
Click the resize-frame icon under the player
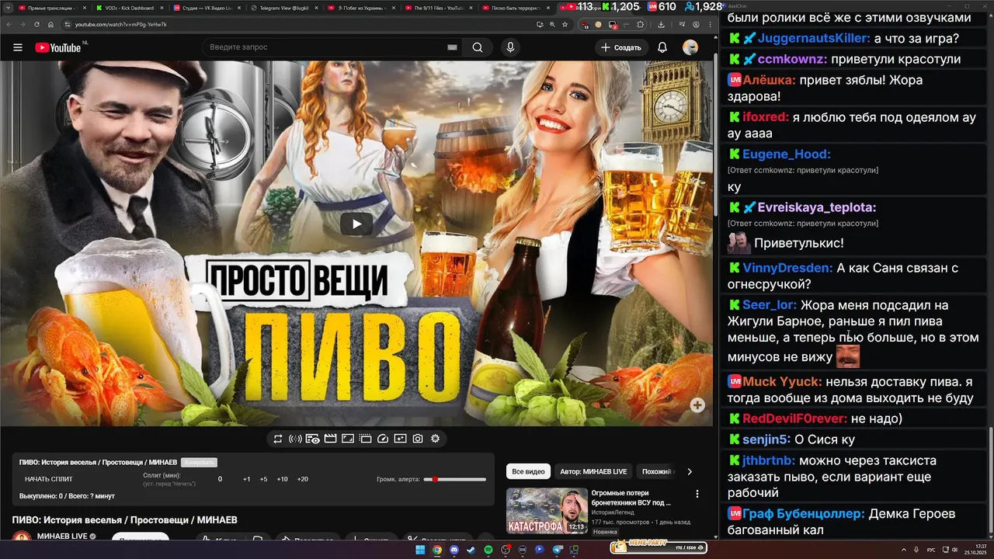coord(348,439)
